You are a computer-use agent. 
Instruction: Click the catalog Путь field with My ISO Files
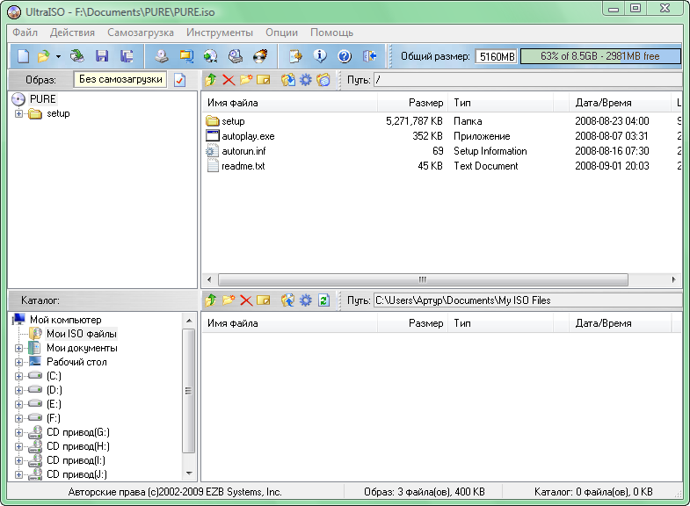[527, 300]
